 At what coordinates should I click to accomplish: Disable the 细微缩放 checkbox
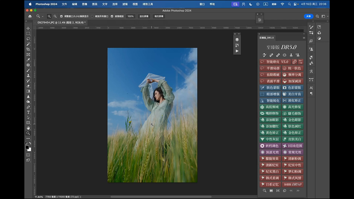[112, 16]
